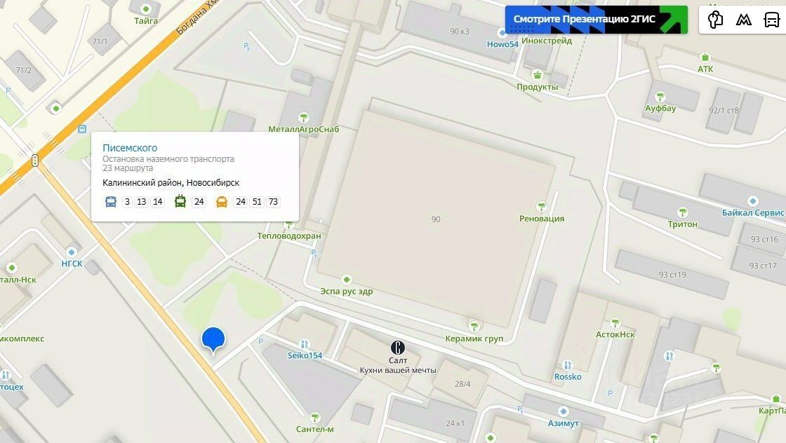786x443 pixels.
Task: Select the building numbered 90
Action: [436, 219]
